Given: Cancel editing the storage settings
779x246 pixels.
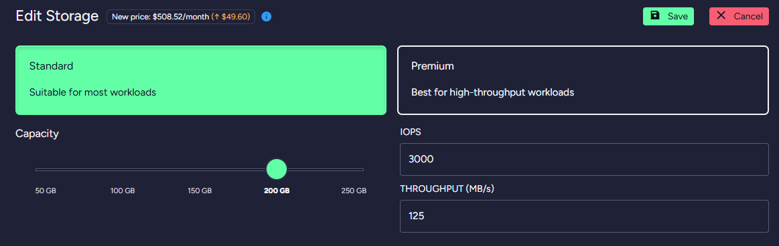Looking at the screenshot, I should (x=739, y=16).
